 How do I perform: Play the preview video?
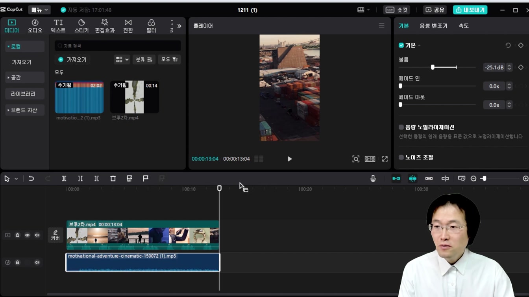point(290,159)
